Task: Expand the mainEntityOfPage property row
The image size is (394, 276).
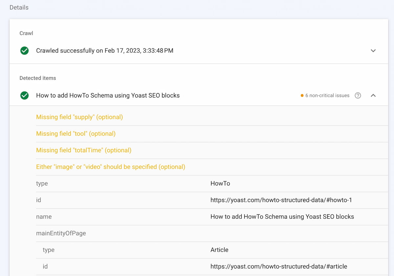Action: pyautogui.click(x=61, y=233)
